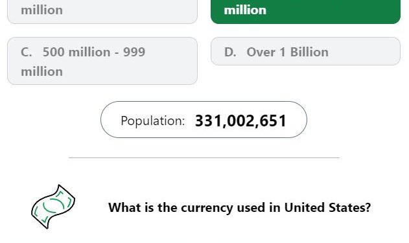Screen dimensions: 409x243
Task: Click the gray million text in the top-left option
Action: (41, 10)
